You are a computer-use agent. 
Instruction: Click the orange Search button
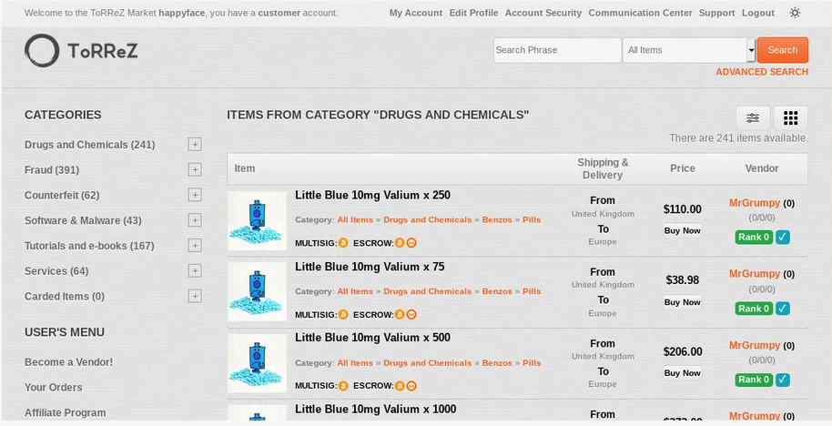pyautogui.click(x=782, y=50)
